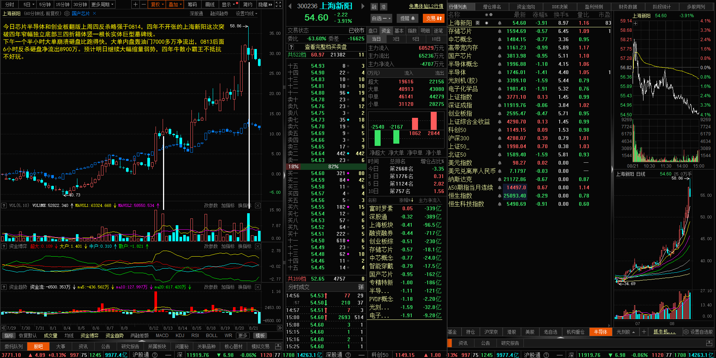Switch to 盘口 order book tab
Image resolution: width=716 pixels, height=358 pixels.
pos(373,31)
